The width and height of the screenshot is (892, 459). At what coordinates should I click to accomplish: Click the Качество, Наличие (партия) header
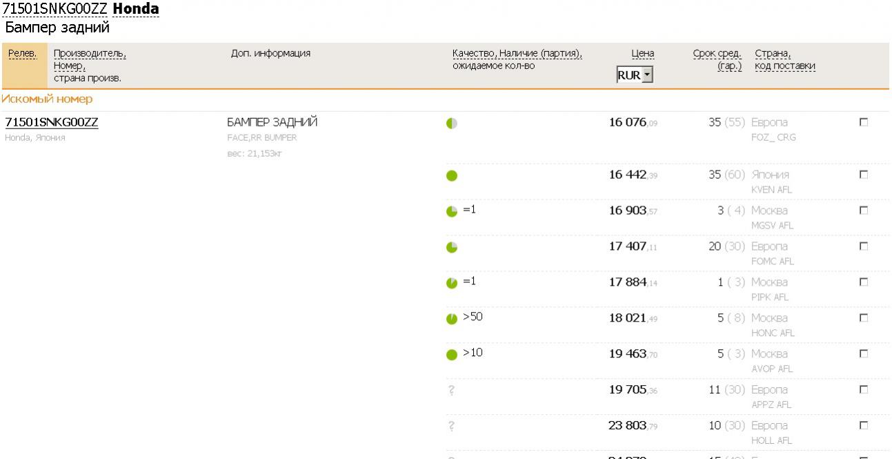(x=517, y=54)
